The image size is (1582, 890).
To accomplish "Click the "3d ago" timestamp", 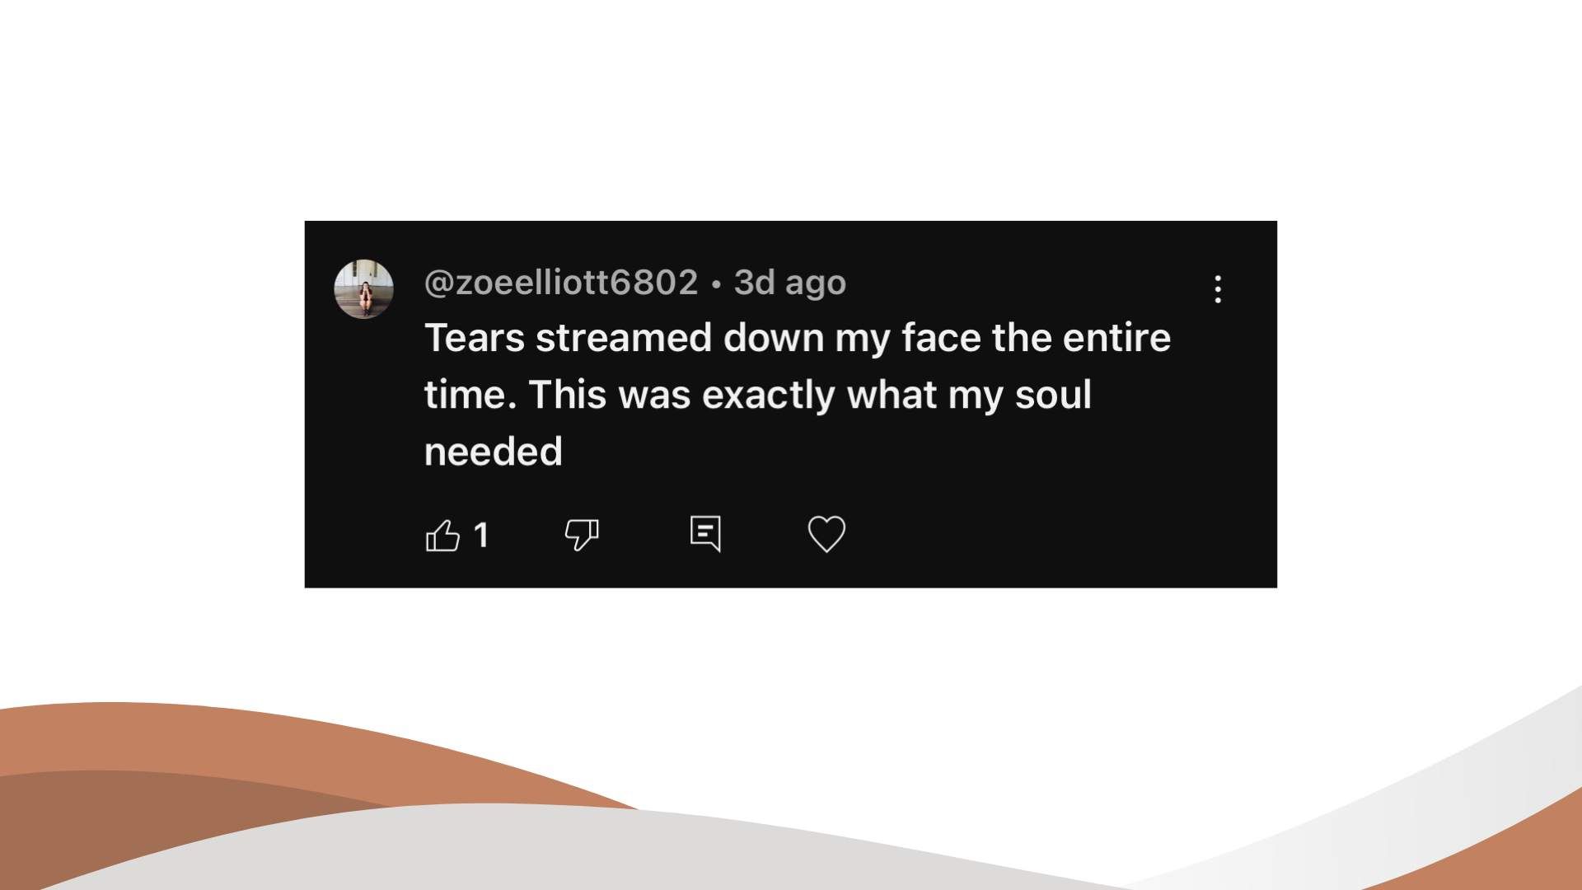I will click(789, 283).
